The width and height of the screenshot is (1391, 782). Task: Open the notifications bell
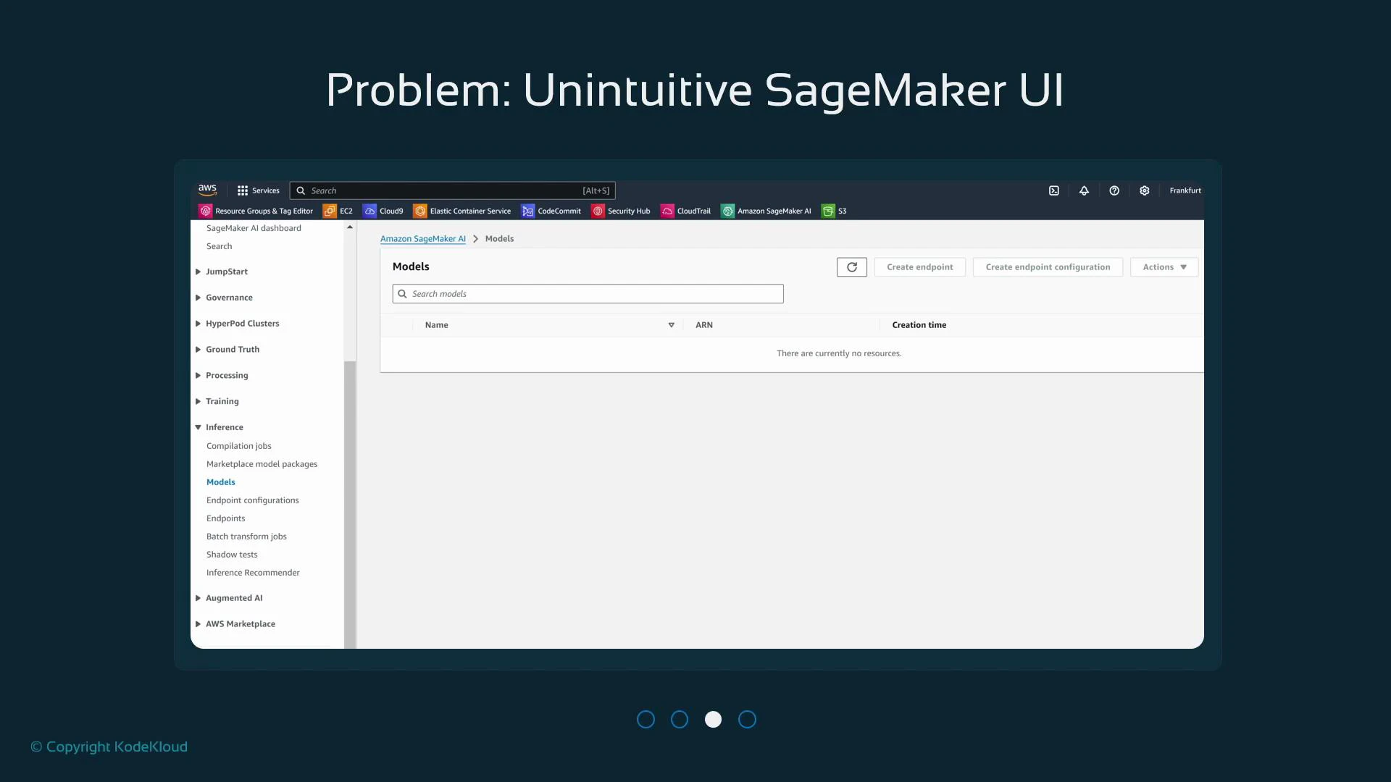coord(1084,190)
